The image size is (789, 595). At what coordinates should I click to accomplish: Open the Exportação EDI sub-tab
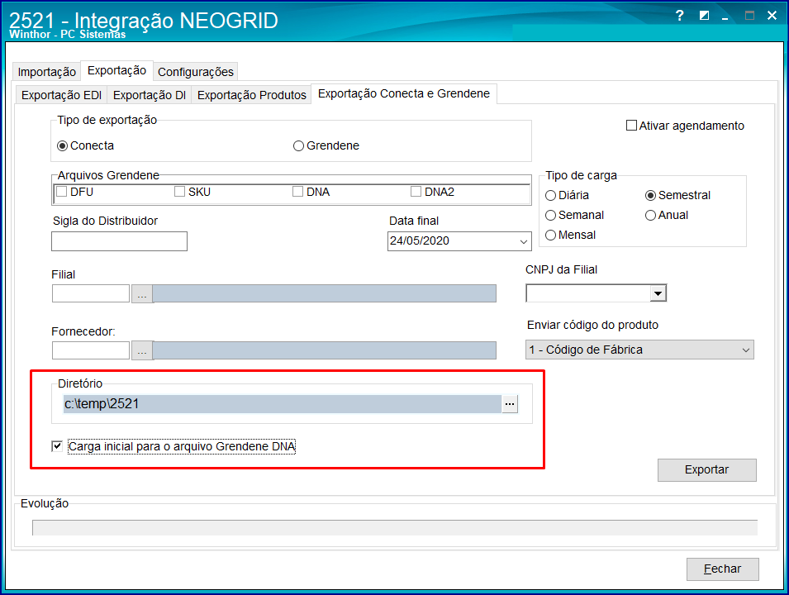[61, 95]
